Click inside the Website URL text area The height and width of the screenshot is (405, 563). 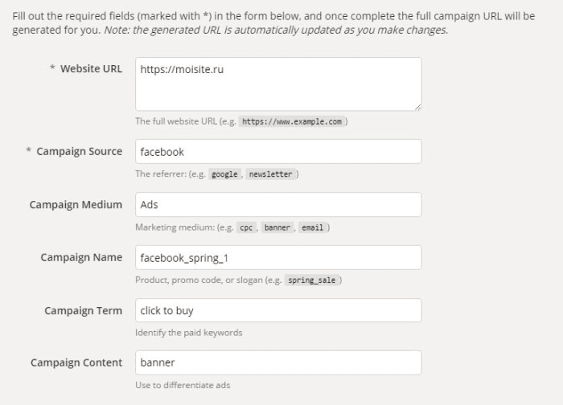point(278,84)
